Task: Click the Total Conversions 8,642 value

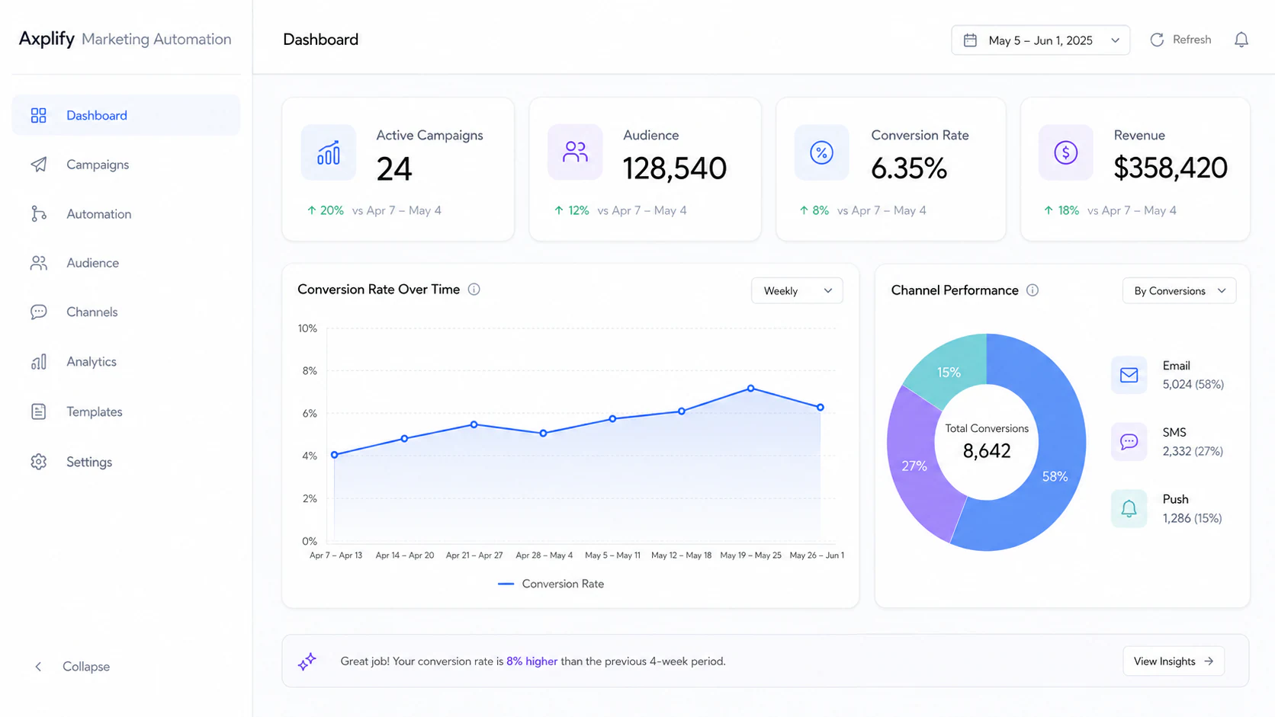Action: [987, 451]
